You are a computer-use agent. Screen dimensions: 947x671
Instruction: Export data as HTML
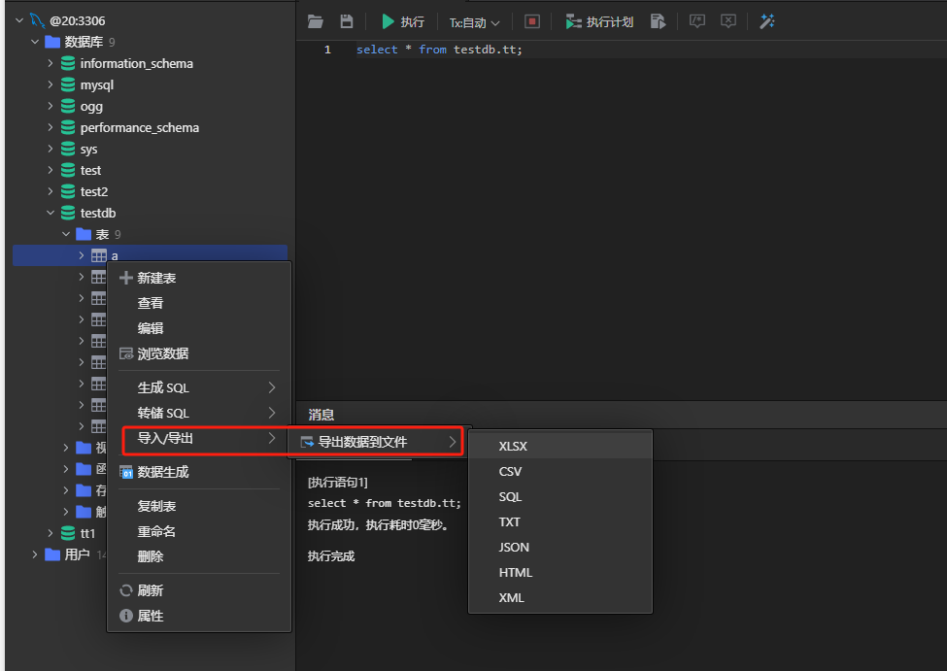(x=560, y=573)
